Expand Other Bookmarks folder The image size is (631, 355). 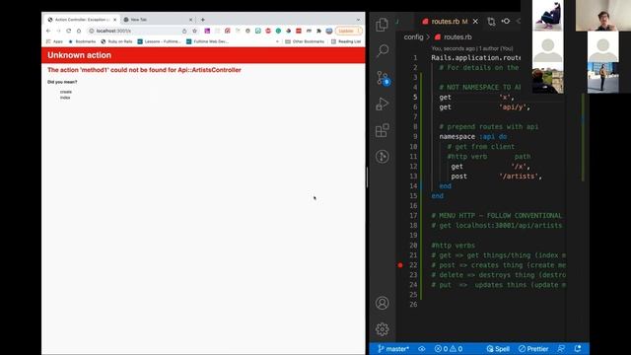pos(305,41)
